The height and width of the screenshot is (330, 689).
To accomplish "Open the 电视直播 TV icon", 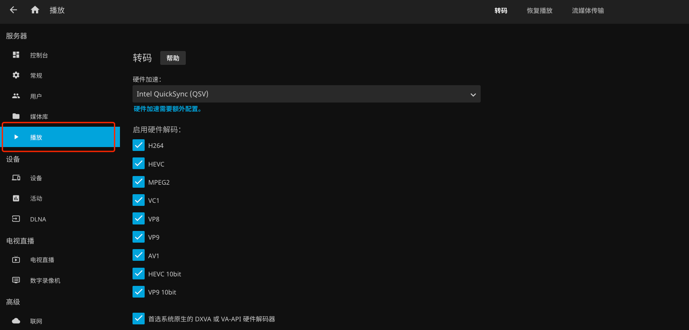I will [x=16, y=260].
